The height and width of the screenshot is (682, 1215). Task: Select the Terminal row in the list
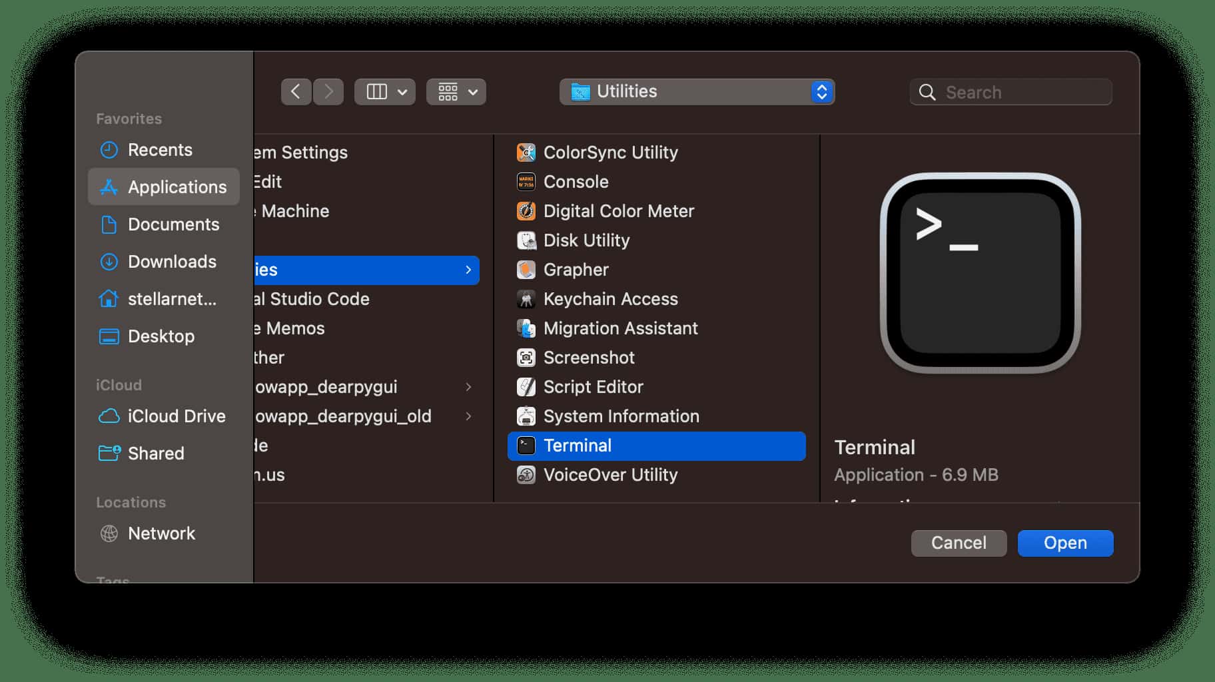click(657, 446)
